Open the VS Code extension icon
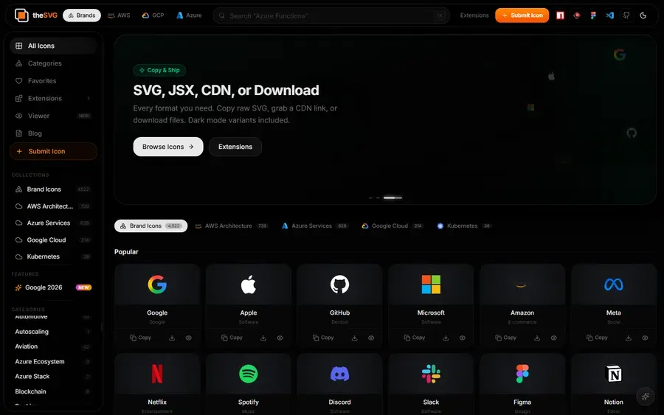Image resolution: width=664 pixels, height=415 pixels. (610, 15)
